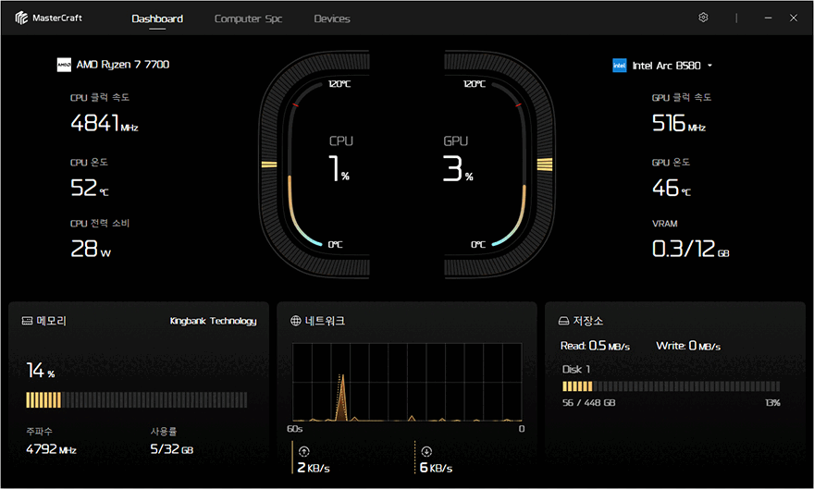Image resolution: width=814 pixels, height=489 pixels.
Task: Click the 0.3/12 GB VRAM value
Action: tap(691, 249)
